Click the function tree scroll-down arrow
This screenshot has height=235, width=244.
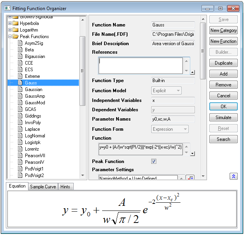83,175
